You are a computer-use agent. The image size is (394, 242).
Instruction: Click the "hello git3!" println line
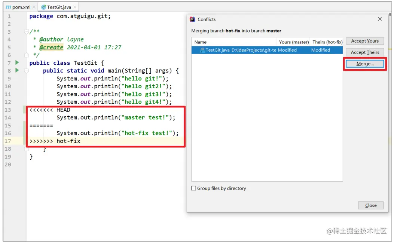114,94
